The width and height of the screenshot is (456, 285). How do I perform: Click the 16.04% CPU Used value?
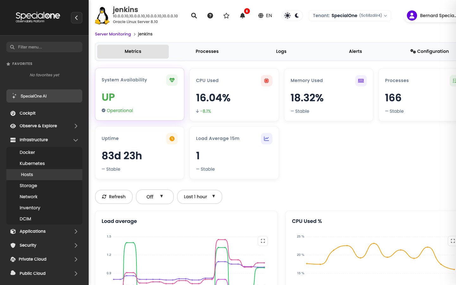pyautogui.click(x=213, y=98)
